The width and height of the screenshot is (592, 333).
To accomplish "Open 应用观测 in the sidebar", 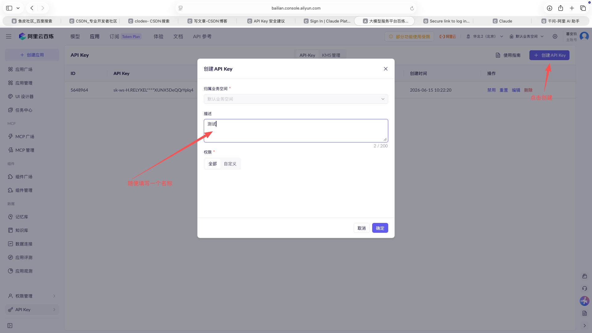I will pos(32,271).
